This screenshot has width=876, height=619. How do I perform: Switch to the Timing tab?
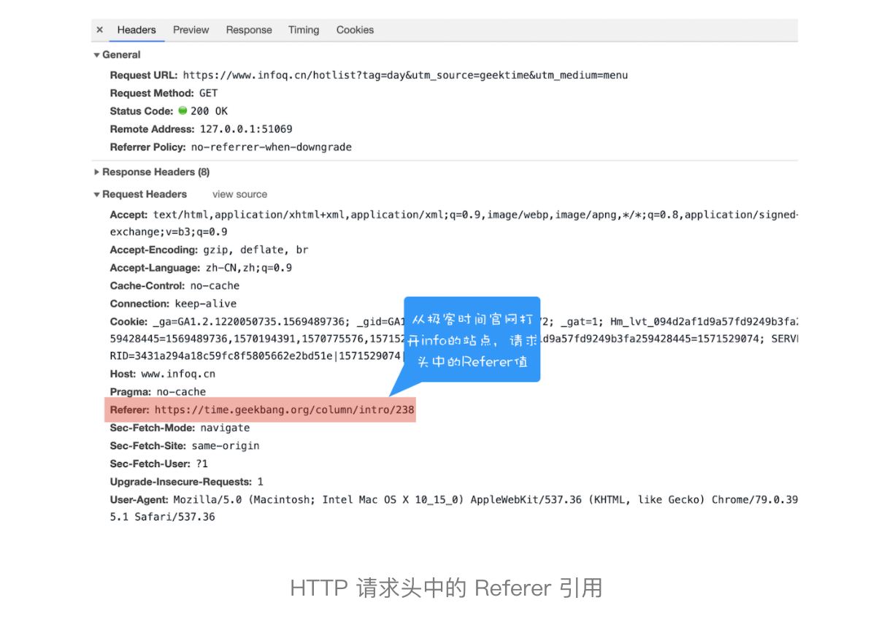tap(304, 30)
